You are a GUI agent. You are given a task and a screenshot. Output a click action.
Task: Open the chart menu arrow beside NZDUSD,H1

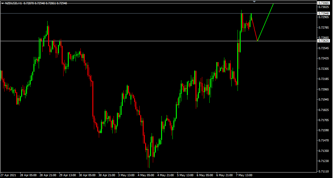pos(2,4)
